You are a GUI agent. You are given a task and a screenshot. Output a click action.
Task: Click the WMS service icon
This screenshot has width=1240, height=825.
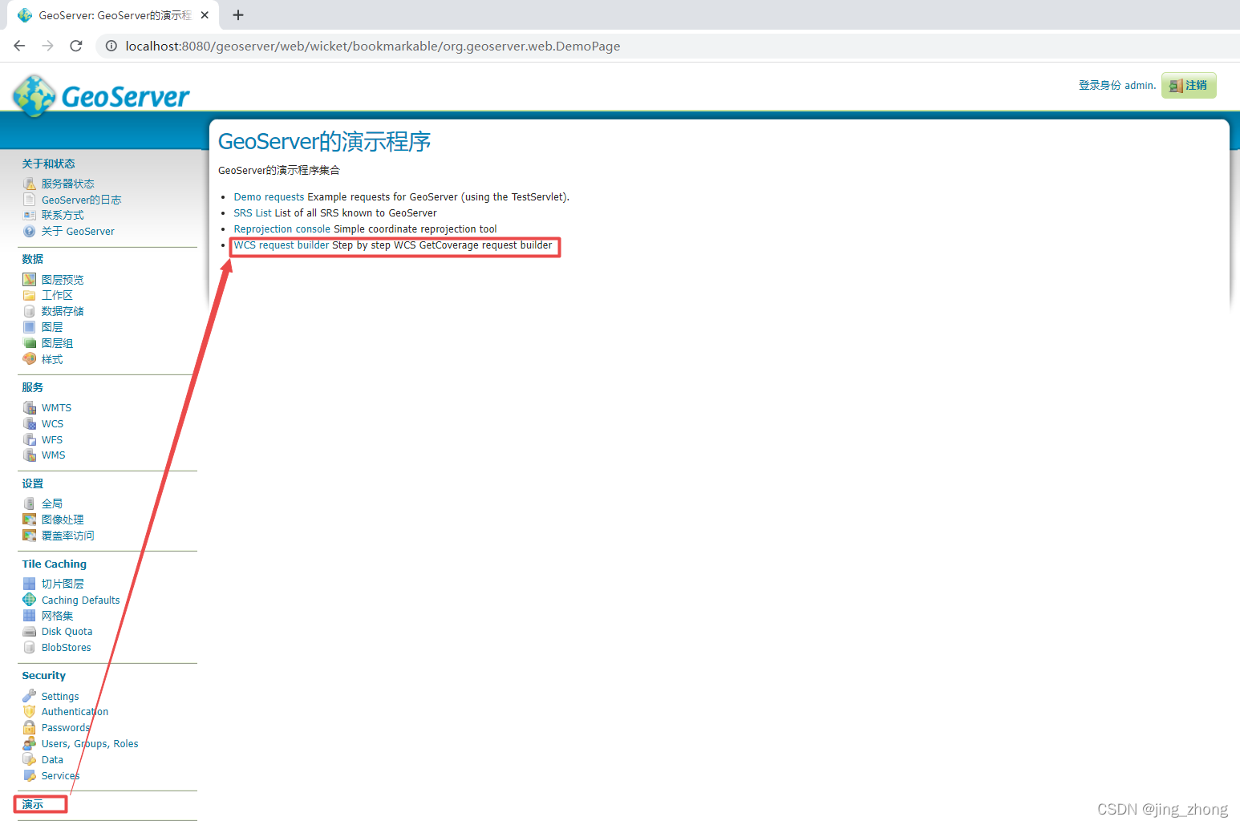tap(30, 455)
